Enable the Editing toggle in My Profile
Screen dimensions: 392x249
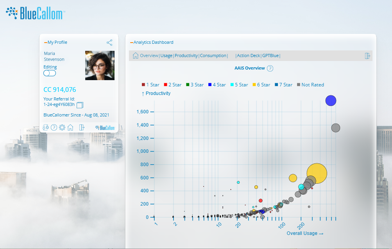[50, 73]
